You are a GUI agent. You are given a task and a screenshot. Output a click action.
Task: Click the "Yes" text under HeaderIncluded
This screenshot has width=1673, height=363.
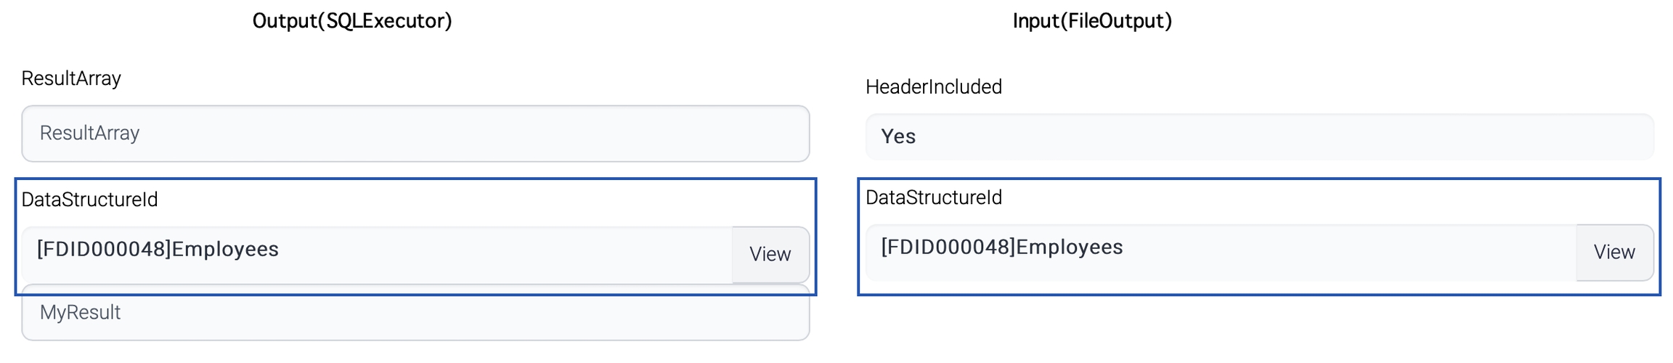click(x=898, y=136)
